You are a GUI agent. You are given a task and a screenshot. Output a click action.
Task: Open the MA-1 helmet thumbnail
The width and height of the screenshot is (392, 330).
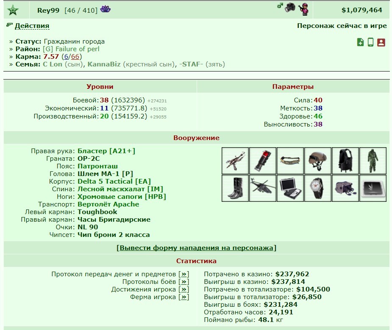tap(317, 161)
